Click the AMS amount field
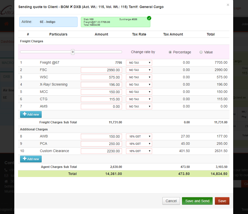Image resolution: width=248 pixels, height=214 pixels. click(x=101, y=106)
